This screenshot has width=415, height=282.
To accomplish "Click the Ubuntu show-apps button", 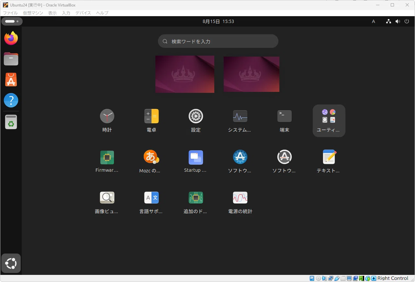I will tap(11, 263).
